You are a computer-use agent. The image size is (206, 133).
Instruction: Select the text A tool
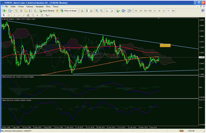click(38, 15)
